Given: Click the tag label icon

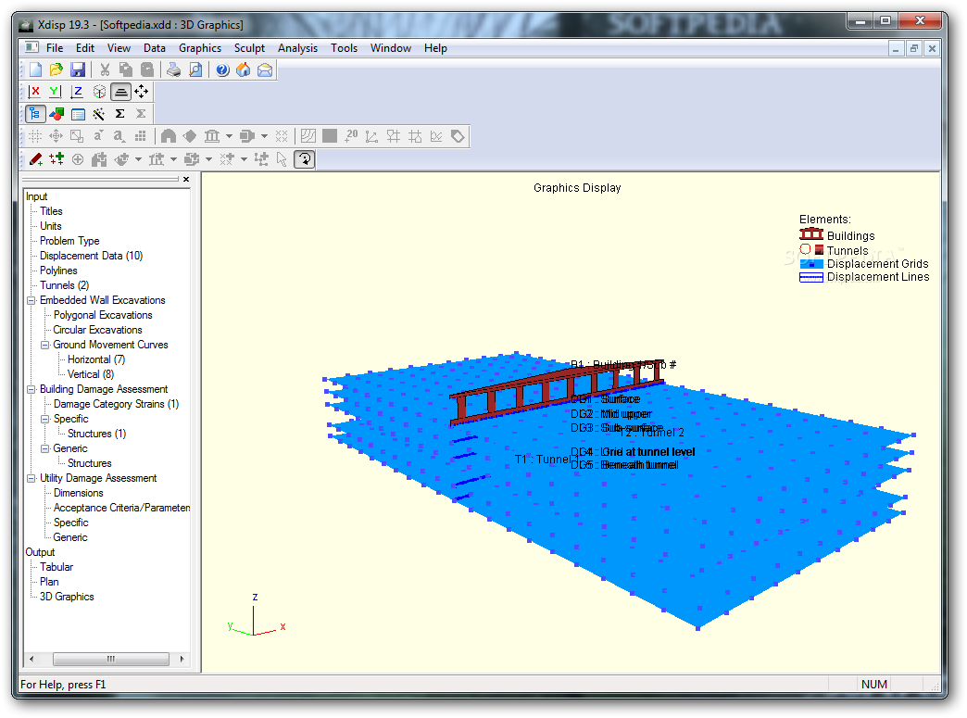Looking at the screenshot, I should pyautogui.click(x=458, y=136).
